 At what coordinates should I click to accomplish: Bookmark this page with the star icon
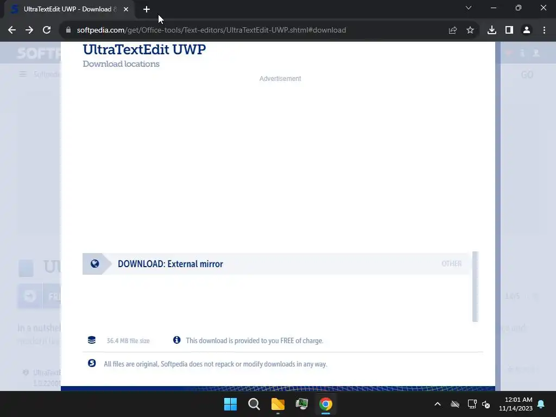pos(470,30)
